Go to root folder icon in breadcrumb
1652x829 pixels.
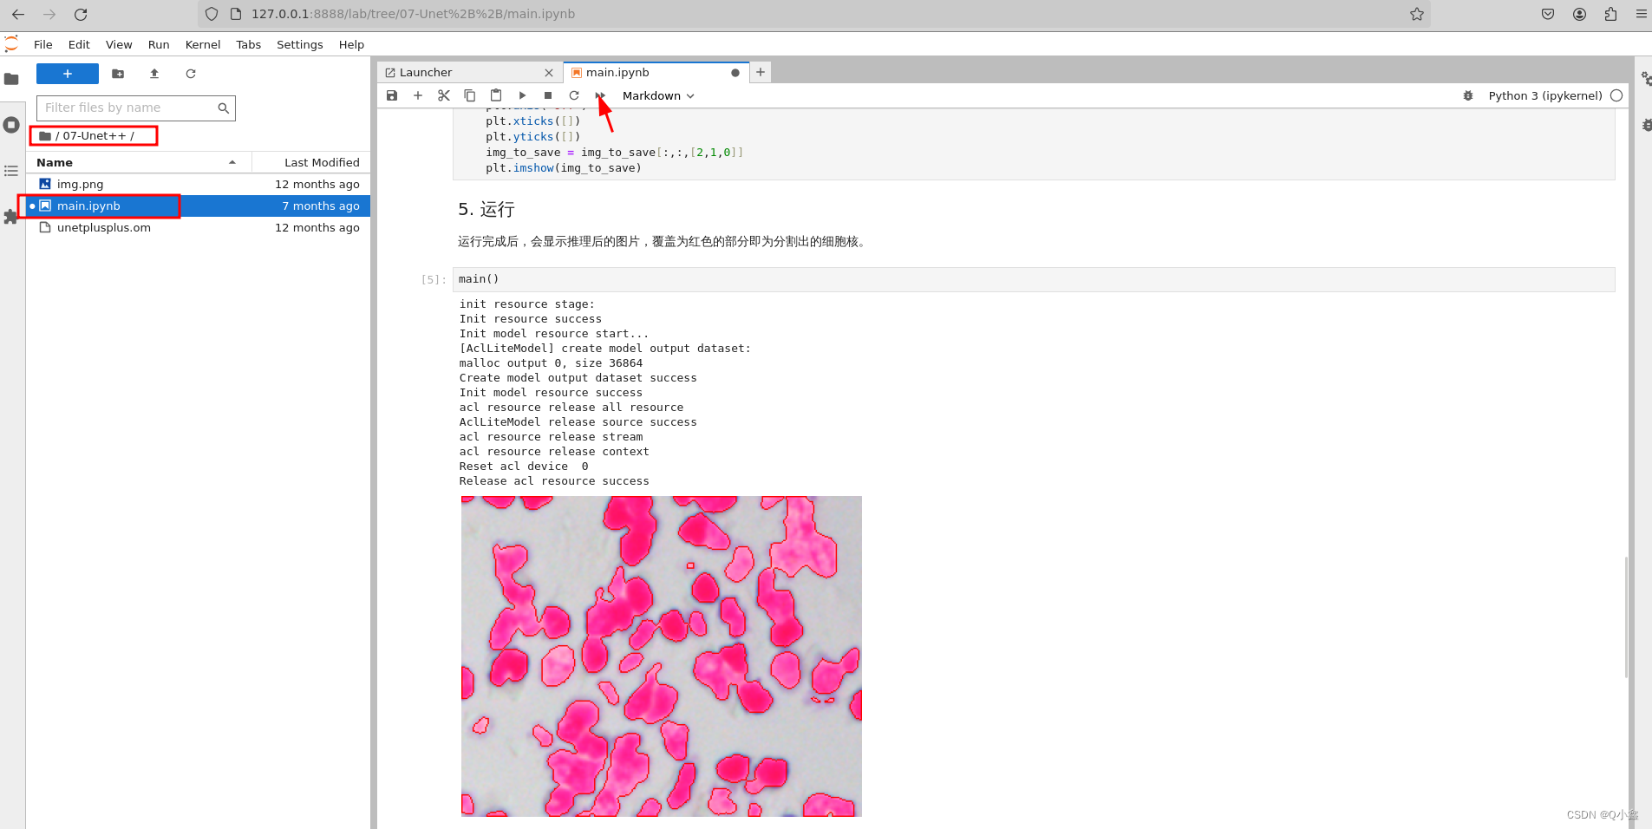click(x=45, y=136)
